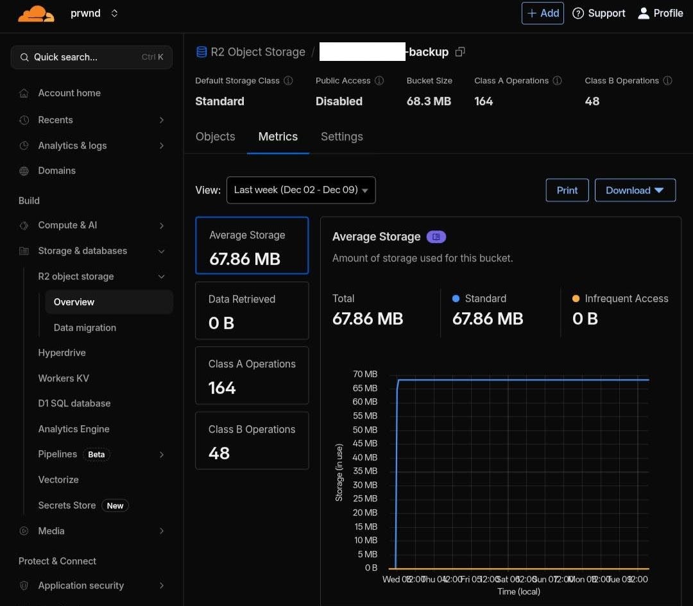Click the Secrets Store New badge

tap(115, 506)
